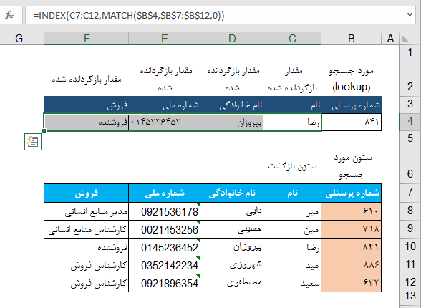Click blue table header شماره پرسنلی
Image resolution: width=421 pixels, height=308 pixels.
click(x=351, y=193)
